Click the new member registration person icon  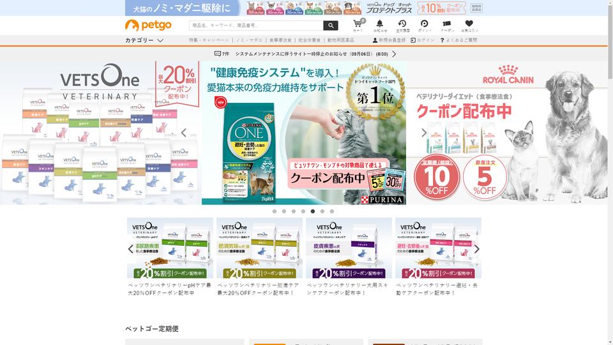[x=375, y=40]
